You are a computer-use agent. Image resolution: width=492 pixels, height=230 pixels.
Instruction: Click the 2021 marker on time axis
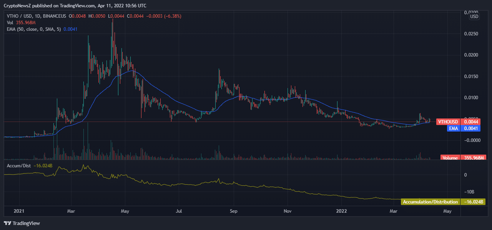18,211
